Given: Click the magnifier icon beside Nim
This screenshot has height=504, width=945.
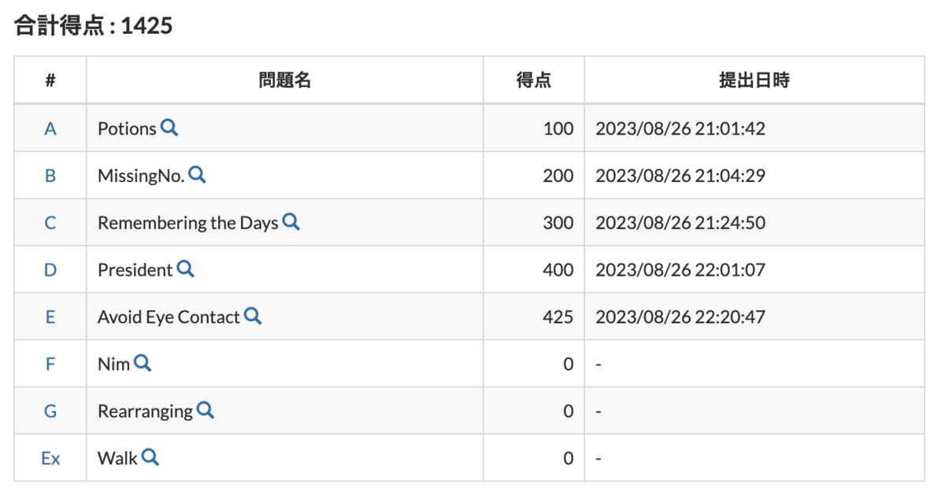Looking at the screenshot, I should point(144,364).
